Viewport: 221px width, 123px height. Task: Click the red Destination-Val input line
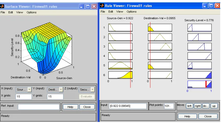pos(150,55)
